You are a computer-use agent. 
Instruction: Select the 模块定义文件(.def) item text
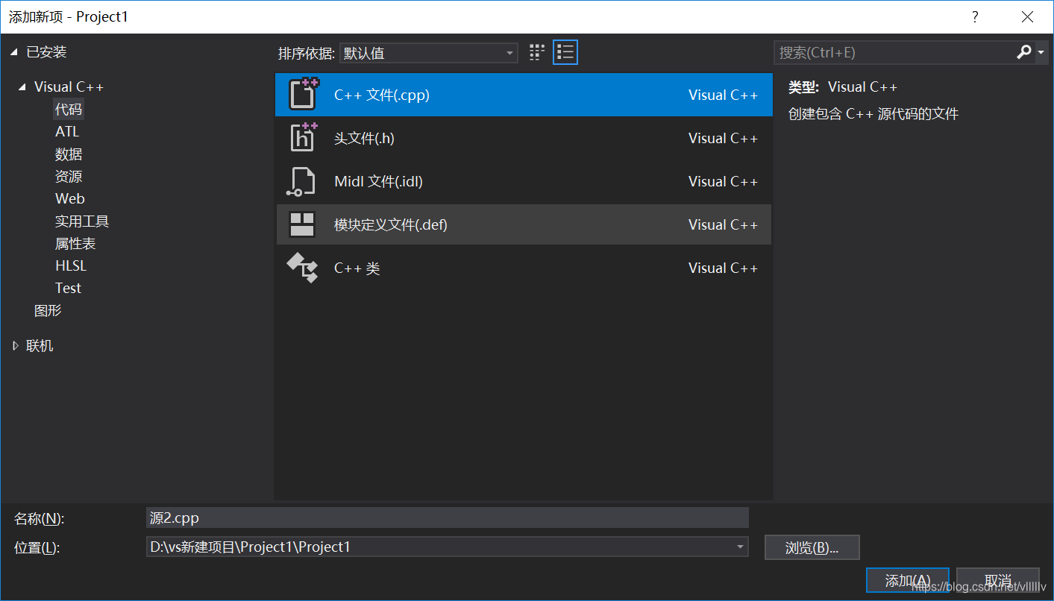pos(391,224)
